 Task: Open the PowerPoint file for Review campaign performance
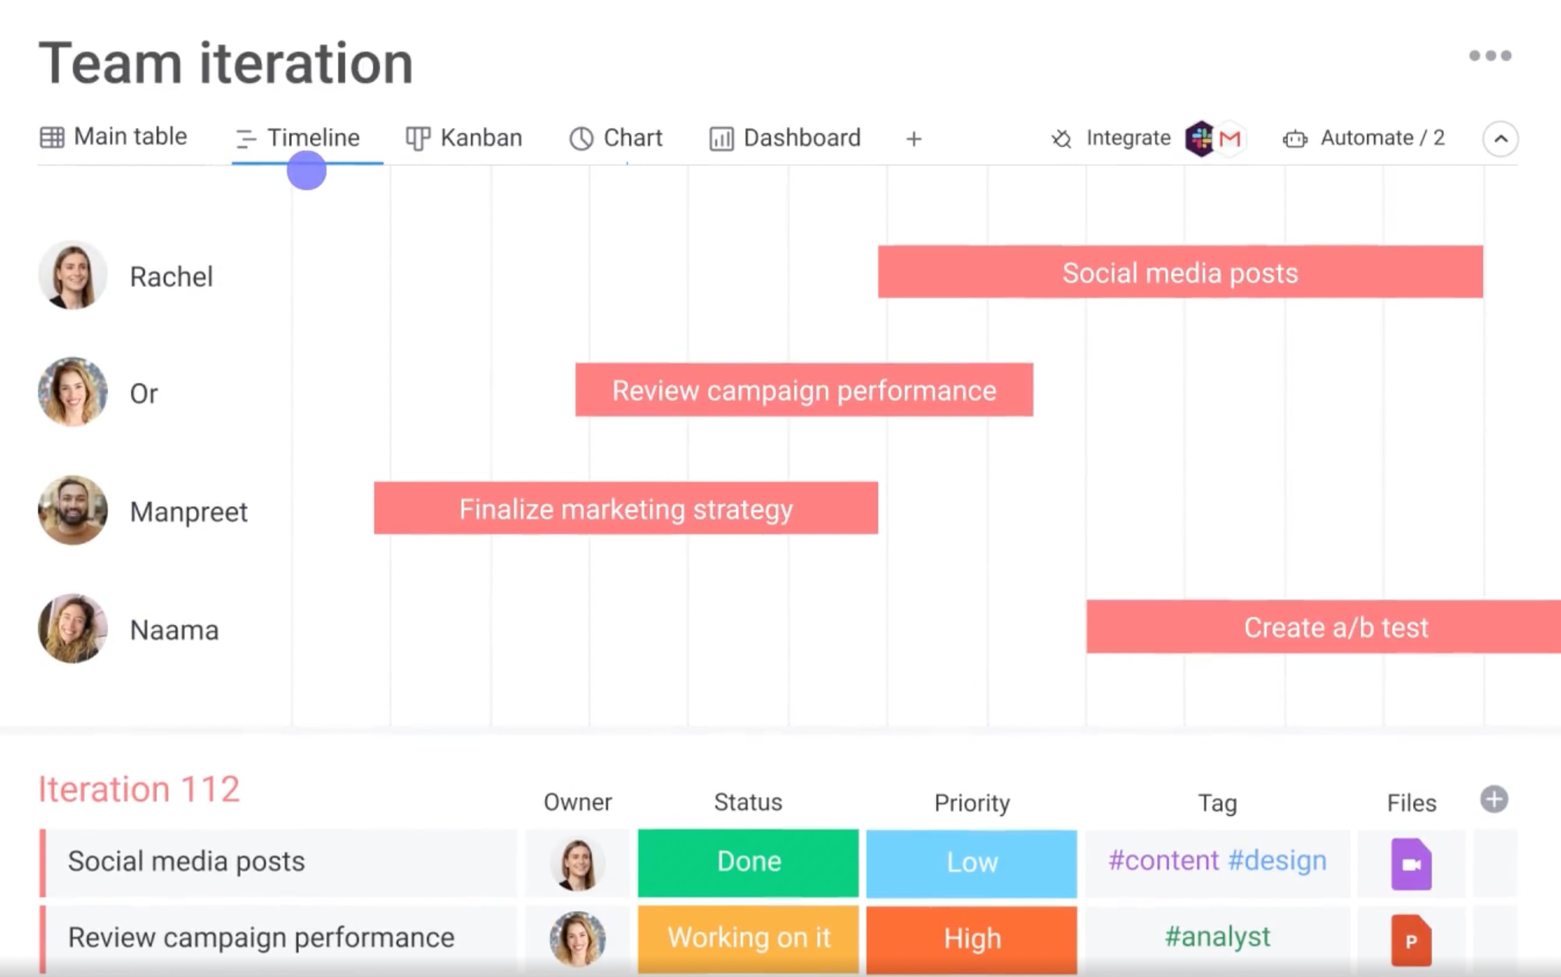(1412, 939)
